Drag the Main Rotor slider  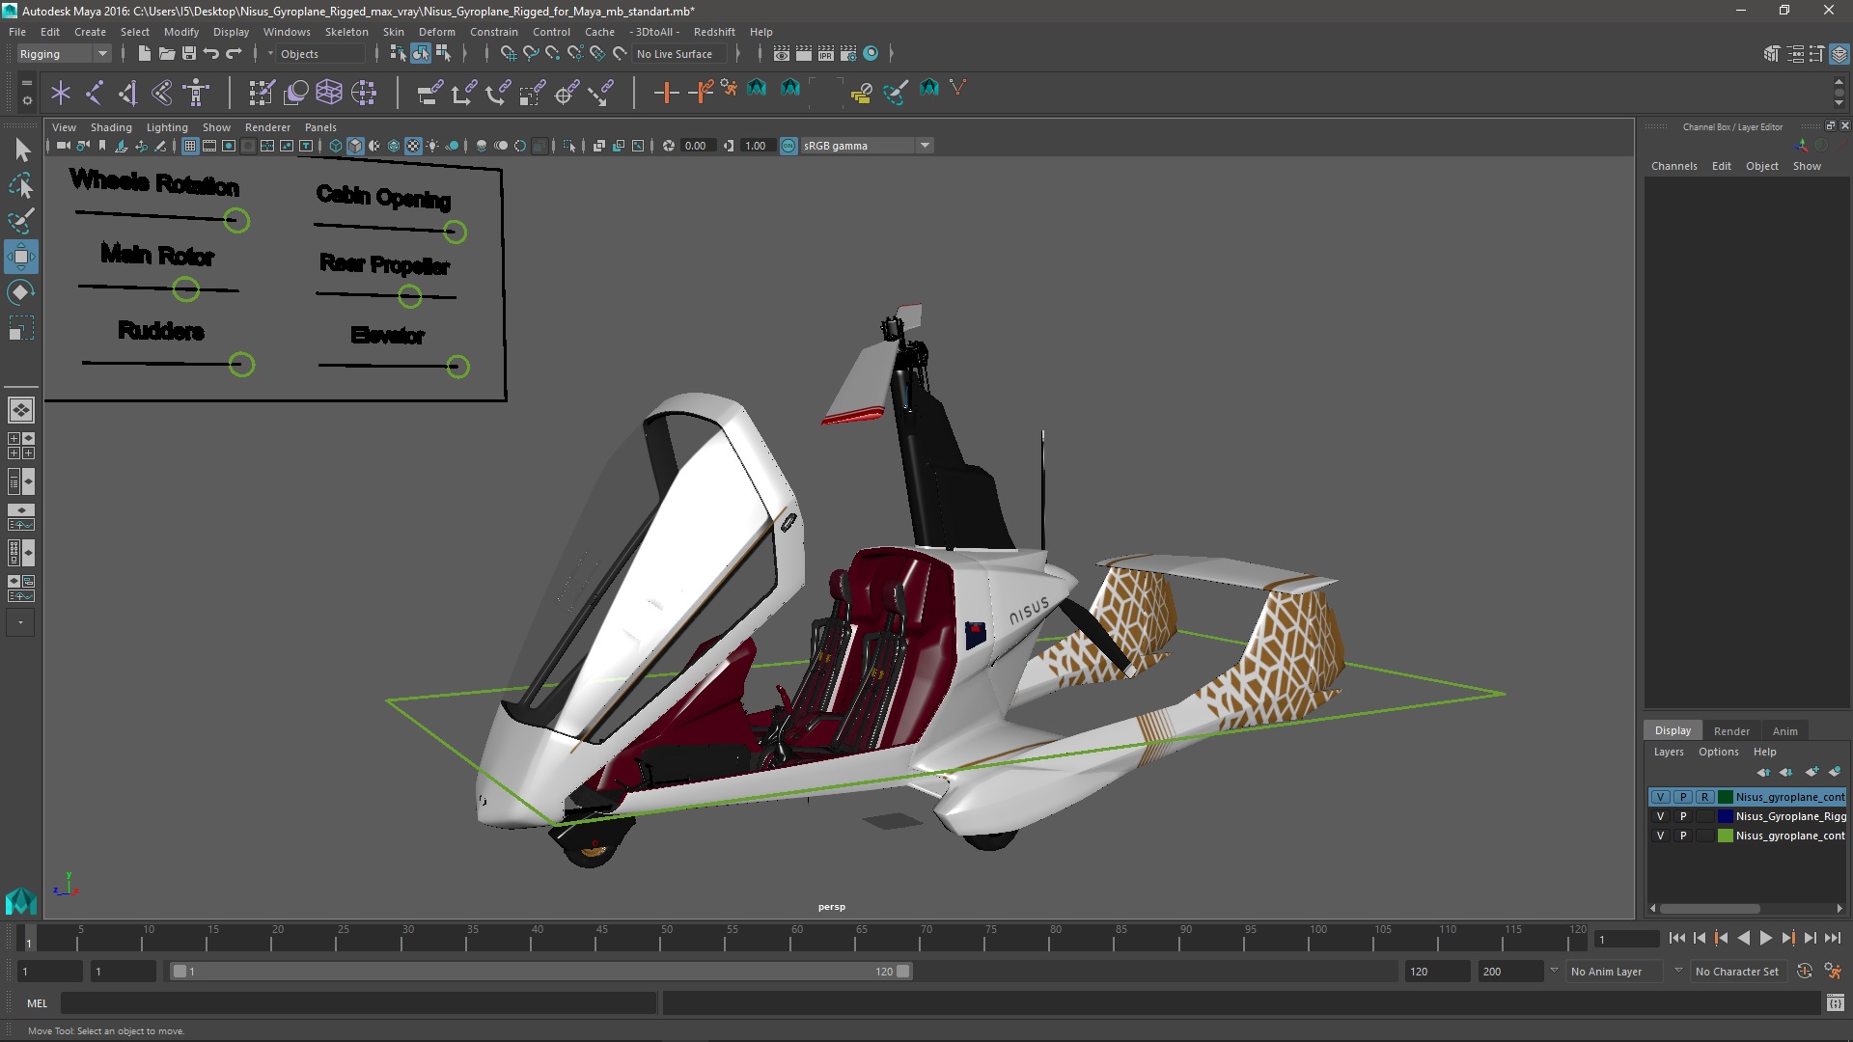point(187,290)
